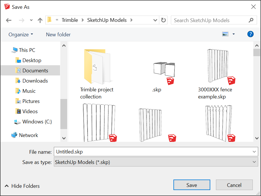
Task: Expand the Save as type dropdown
Action: [254, 162]
